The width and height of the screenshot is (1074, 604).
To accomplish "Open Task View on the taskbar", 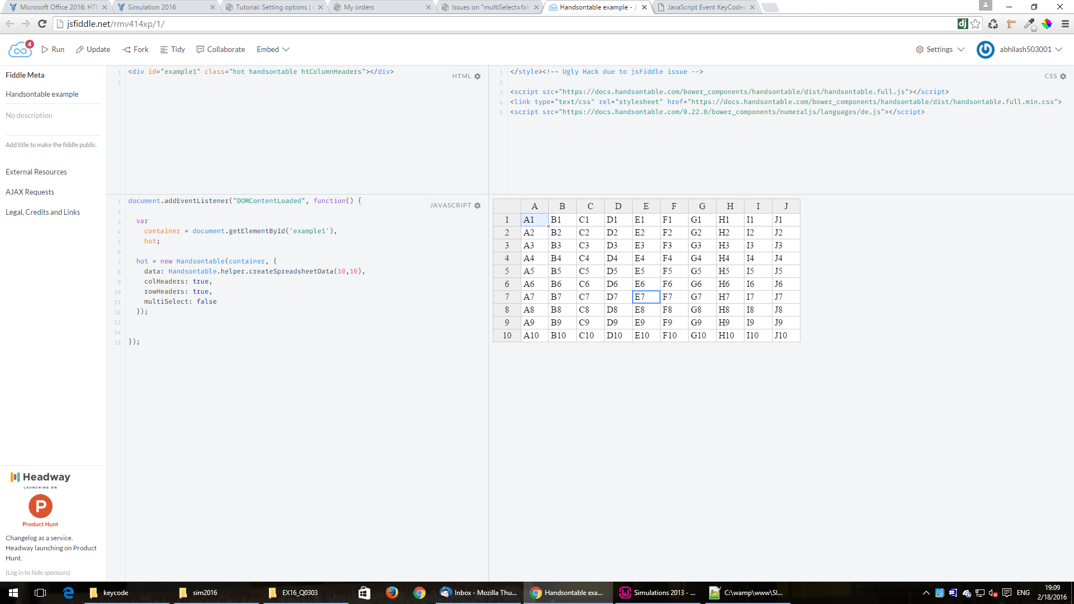I will pyautogui.click(x=40, y=593).
